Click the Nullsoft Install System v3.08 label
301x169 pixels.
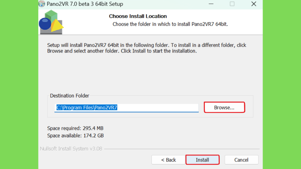[71, 149]
